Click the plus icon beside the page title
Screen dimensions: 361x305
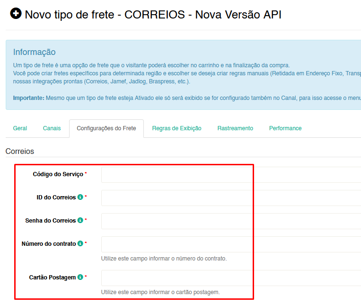point(16,13)
